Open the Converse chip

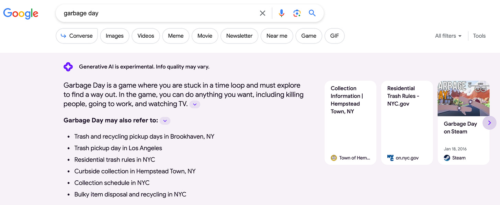pos(77,36)
